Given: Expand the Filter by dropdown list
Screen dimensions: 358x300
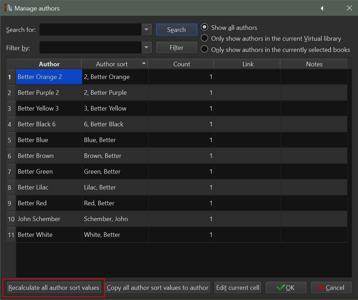Looking at the screenshot, I should tap(147, 47).
